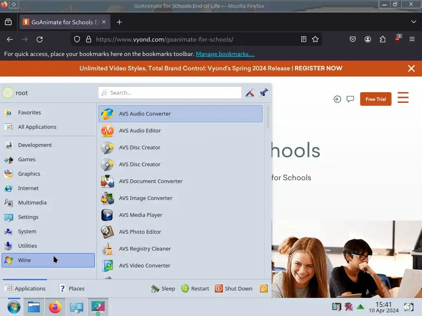This screenshot has width=422, height=316.
Task: Launch AVS Audio Converter from the menu
Action: tap(181, 114)
